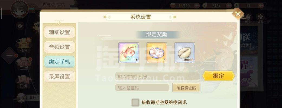Close the 系统设置 dialog with X
This screenshot has height=108, width=282.
[x=238, y=13]
